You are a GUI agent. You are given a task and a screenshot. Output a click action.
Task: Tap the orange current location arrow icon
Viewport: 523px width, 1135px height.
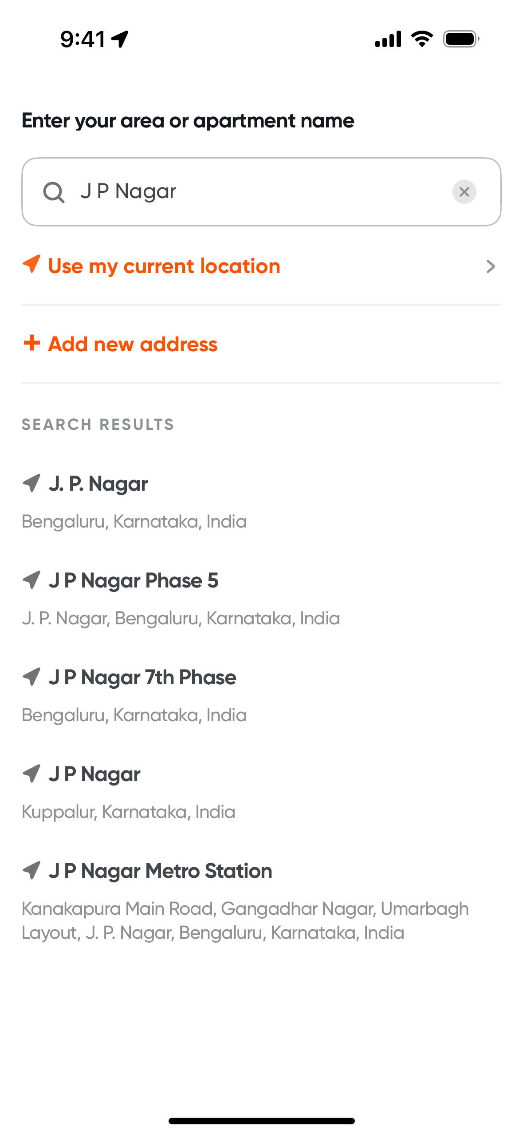[31, 264]
